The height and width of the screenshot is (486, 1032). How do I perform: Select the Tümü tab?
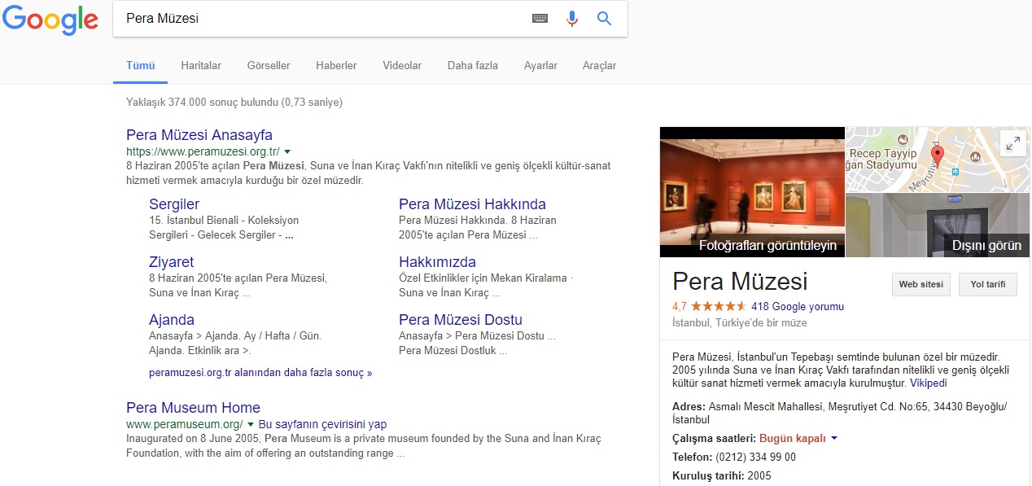pos(140,66)
